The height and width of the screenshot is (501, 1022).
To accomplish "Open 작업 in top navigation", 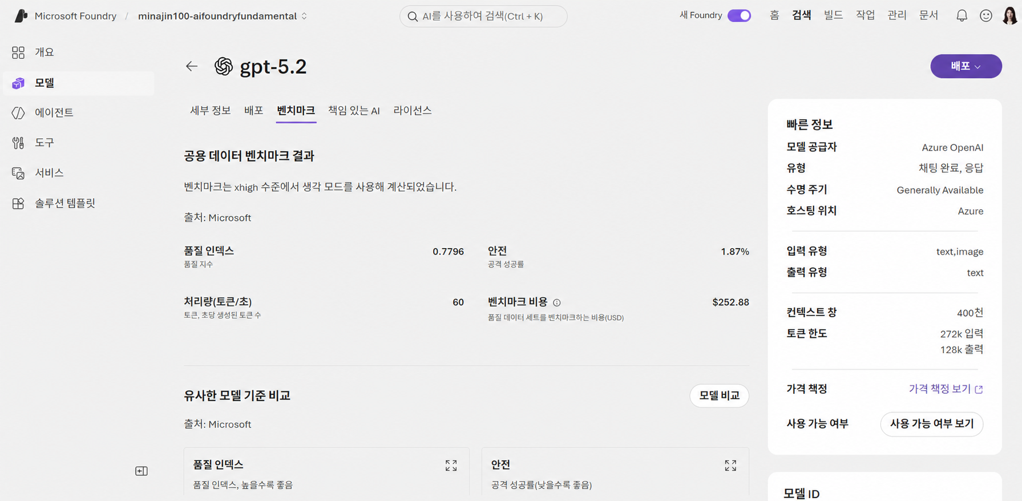I will pyautogui.click(x=865, y=15).
